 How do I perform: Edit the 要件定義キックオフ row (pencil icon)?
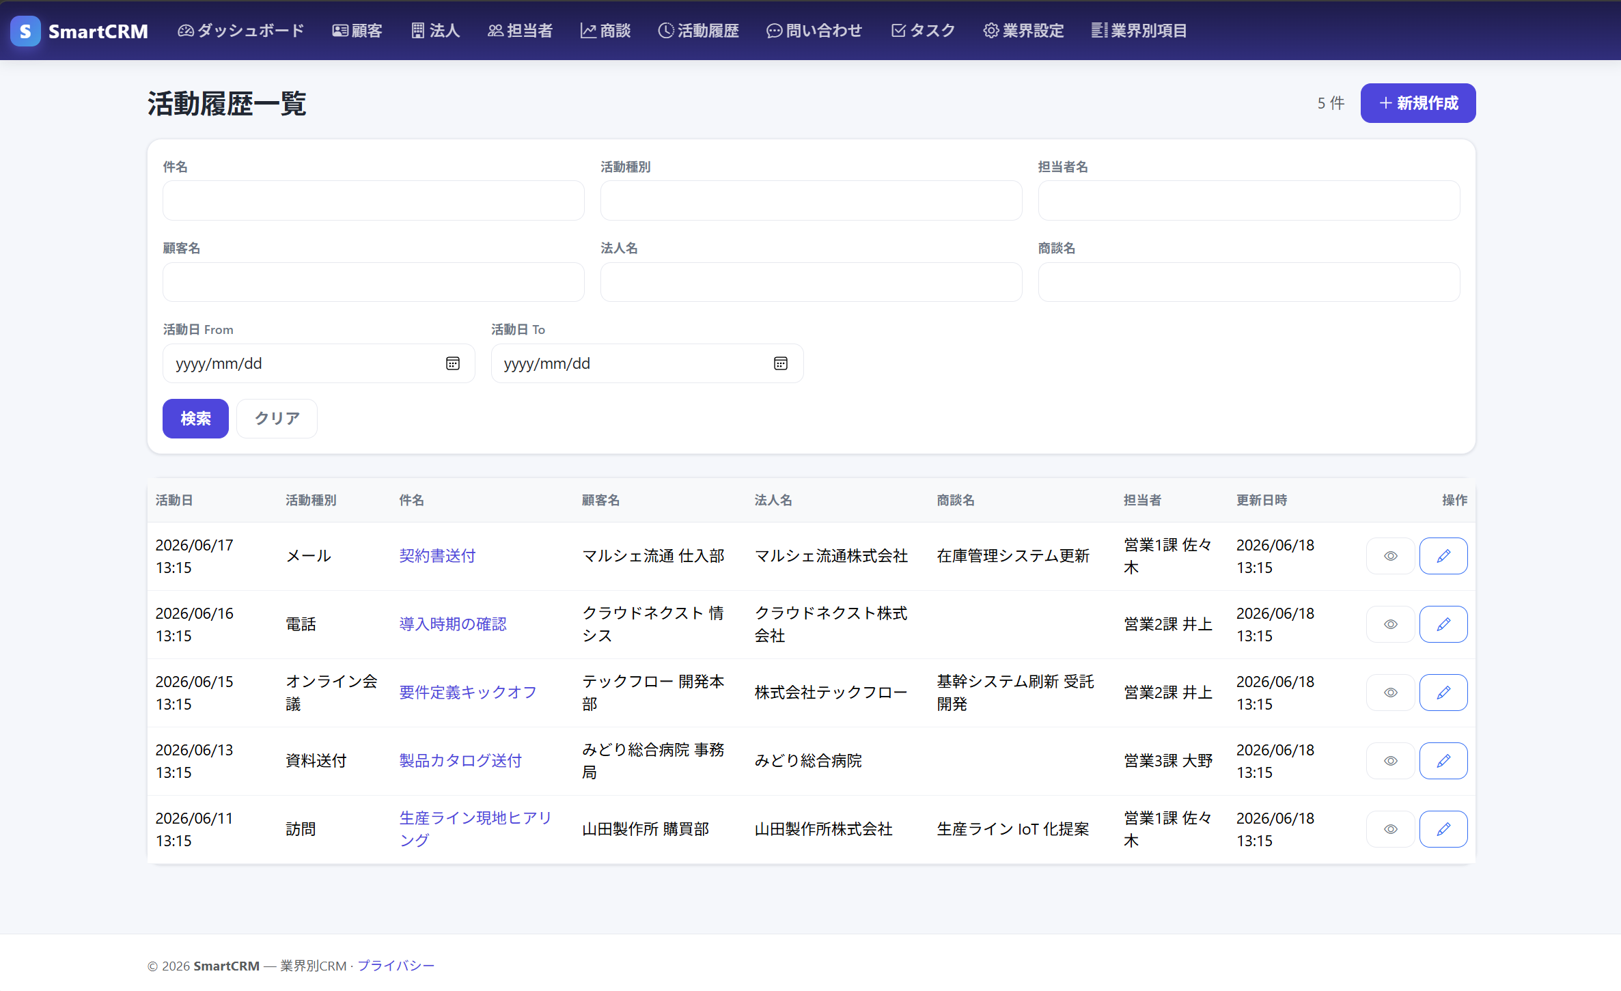[1443, 693]
